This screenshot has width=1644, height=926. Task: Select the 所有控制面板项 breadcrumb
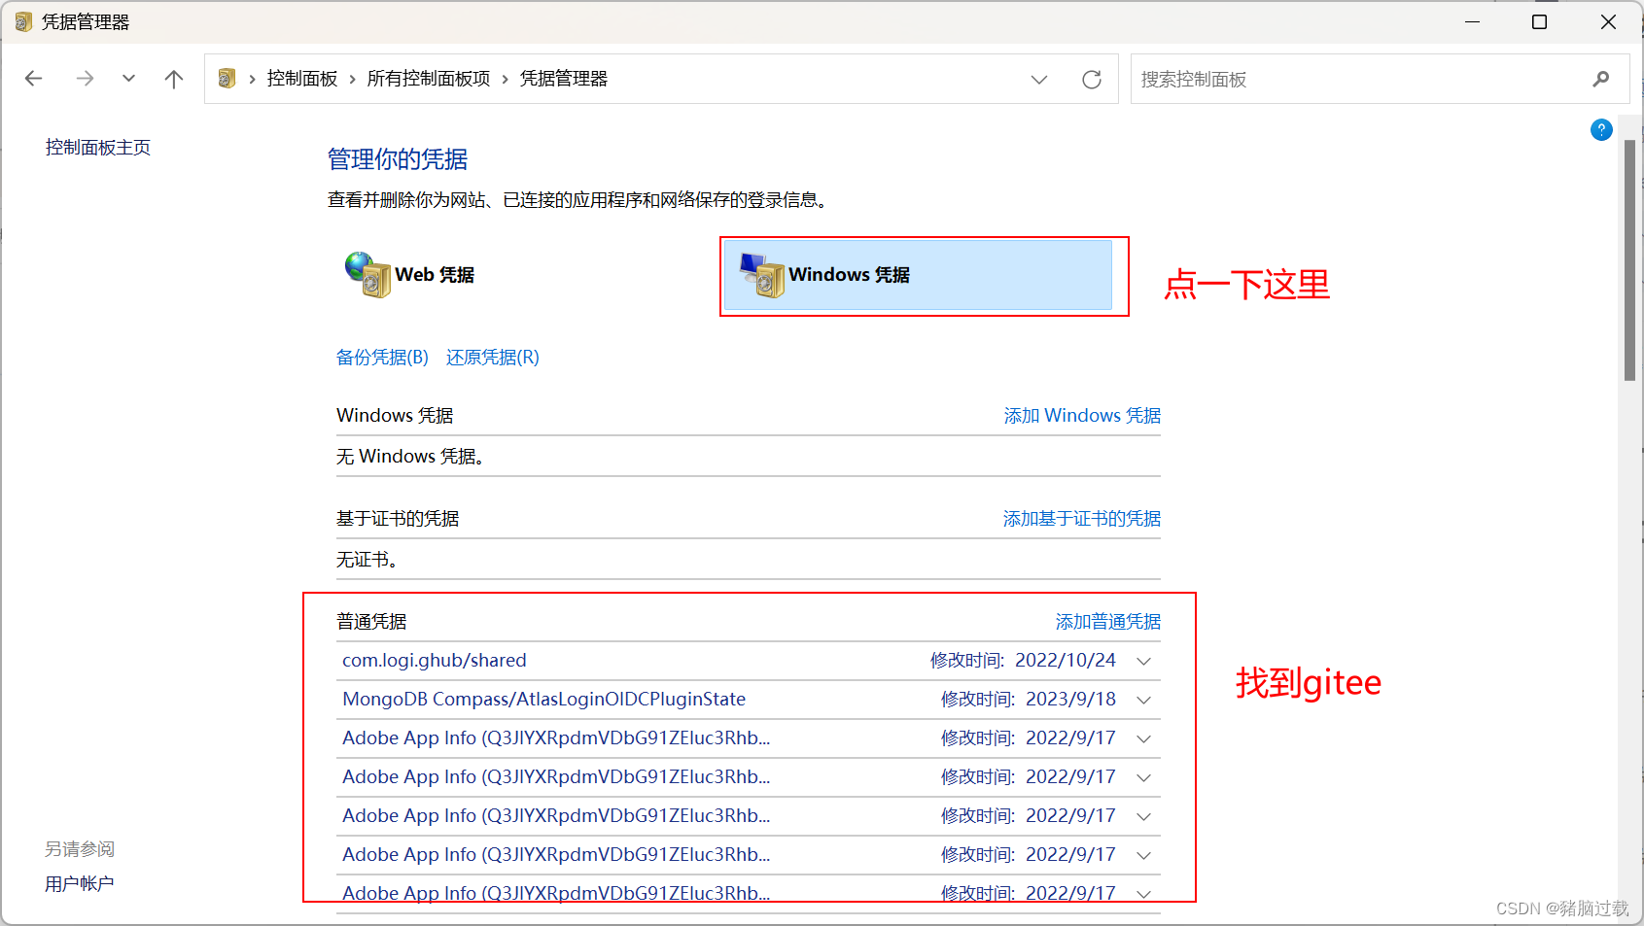coord(429,79)
